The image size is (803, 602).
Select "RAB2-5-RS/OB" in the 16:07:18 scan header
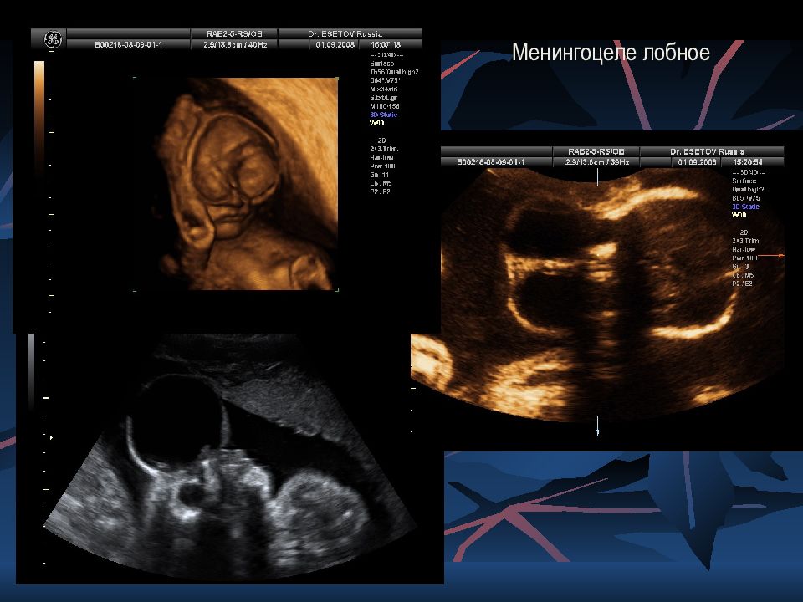click(234, 33)
